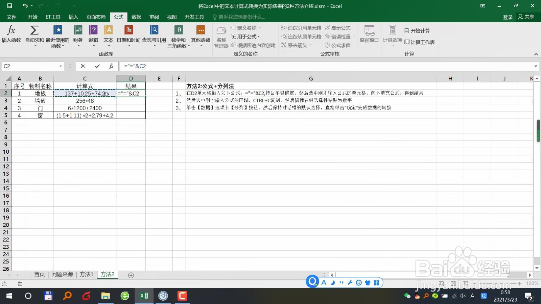
Task: Click 开始计算 to recalculate workbook
Action: (418, 30)
